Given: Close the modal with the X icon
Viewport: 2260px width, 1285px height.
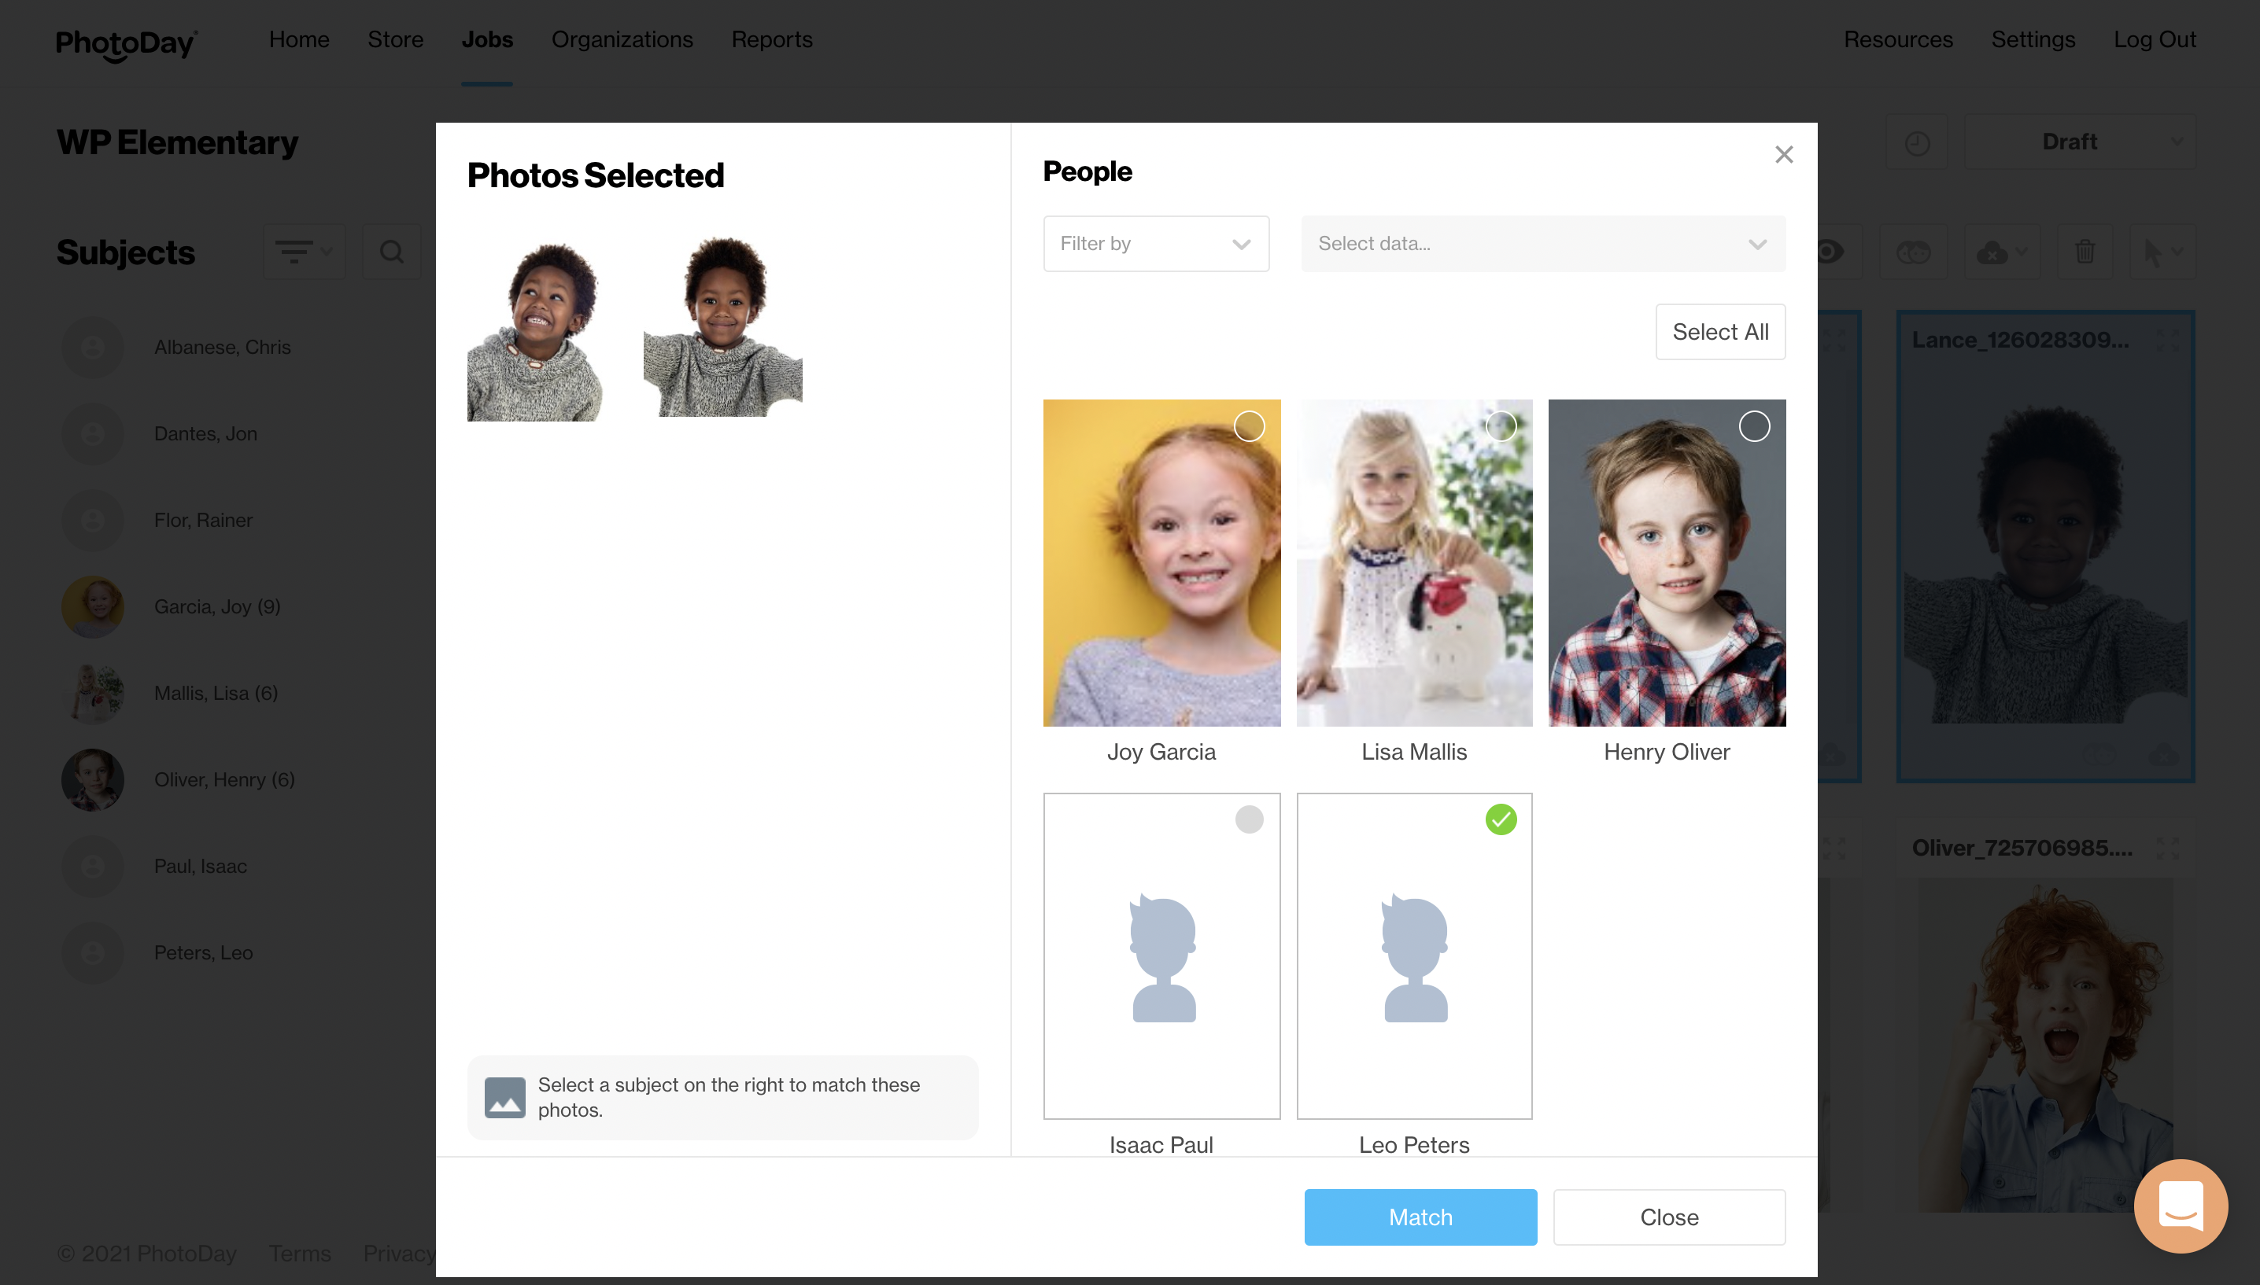Looking at the screenshot, I should [1783, 154].
